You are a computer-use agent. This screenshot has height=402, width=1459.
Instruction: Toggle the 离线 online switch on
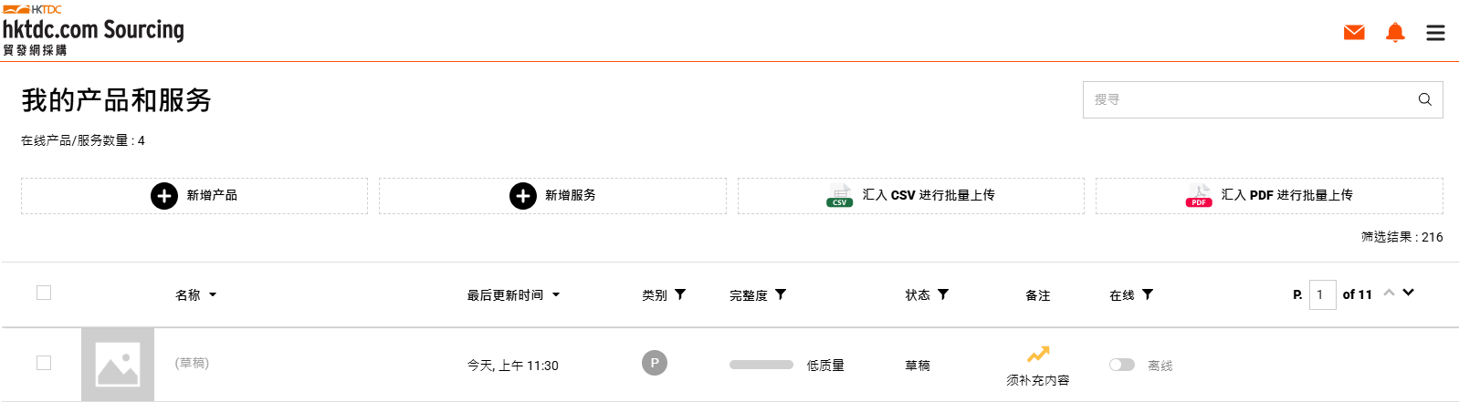(1121, 365)
